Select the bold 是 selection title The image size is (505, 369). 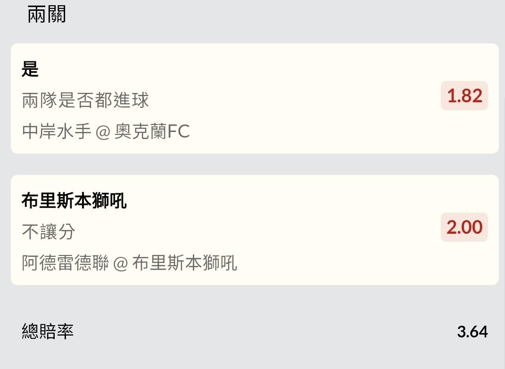[x=30, y=70]
